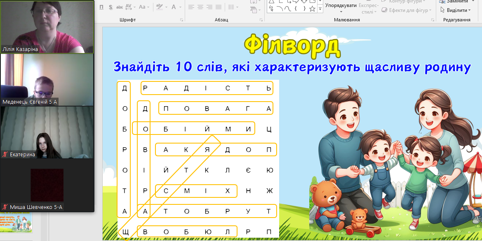Align paragraph text to the left
Image resolution: width=482 pixels, height=241 pixels.
pos(191,7)
